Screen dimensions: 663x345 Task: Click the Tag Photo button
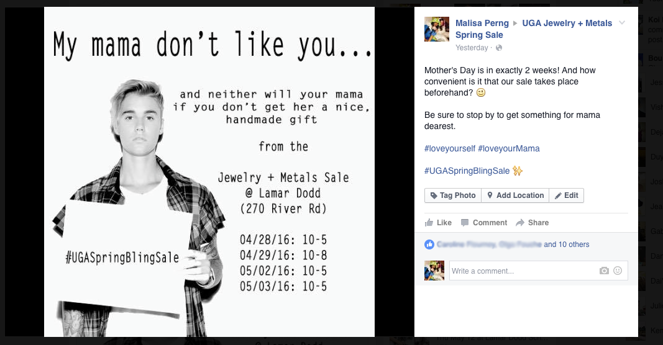click(x=453, y=195)
